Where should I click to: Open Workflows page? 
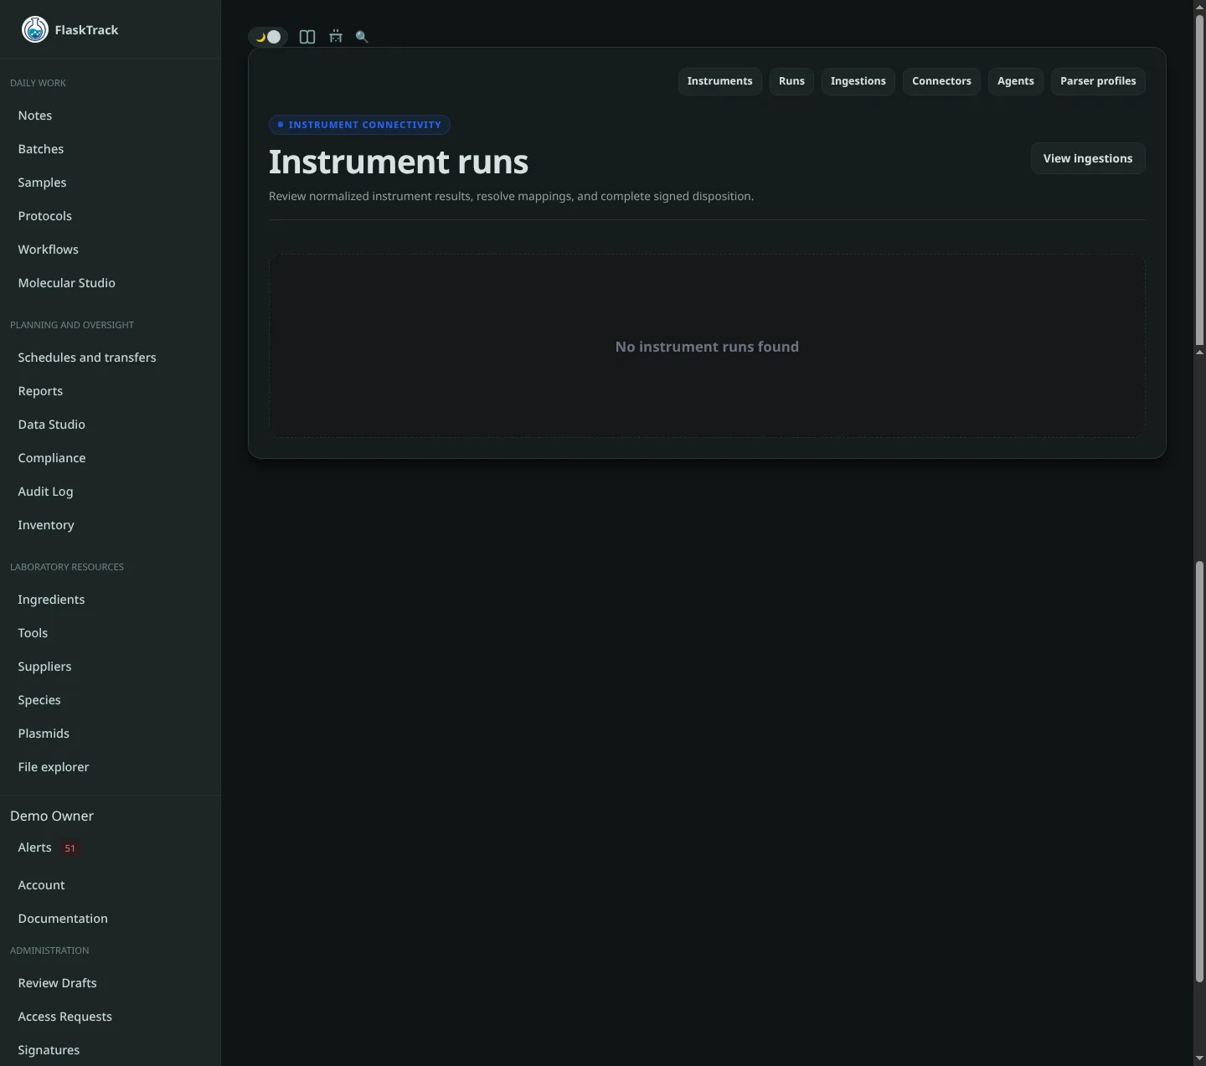pos(110,250)
